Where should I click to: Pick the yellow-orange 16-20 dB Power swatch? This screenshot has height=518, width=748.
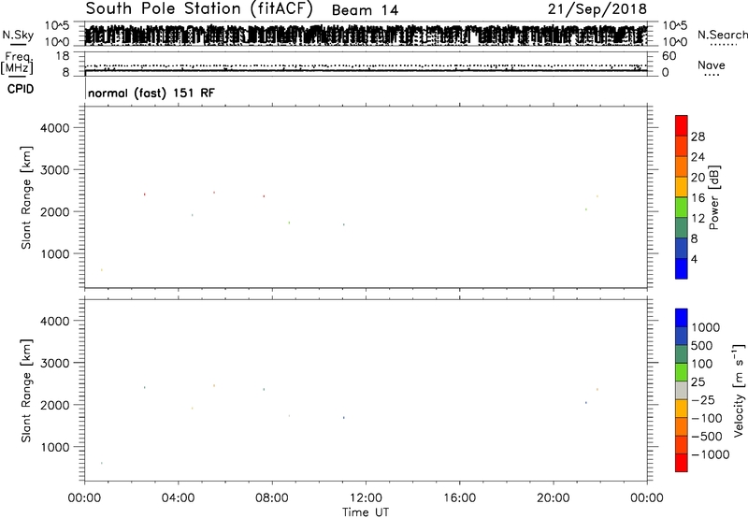point(682,187)
